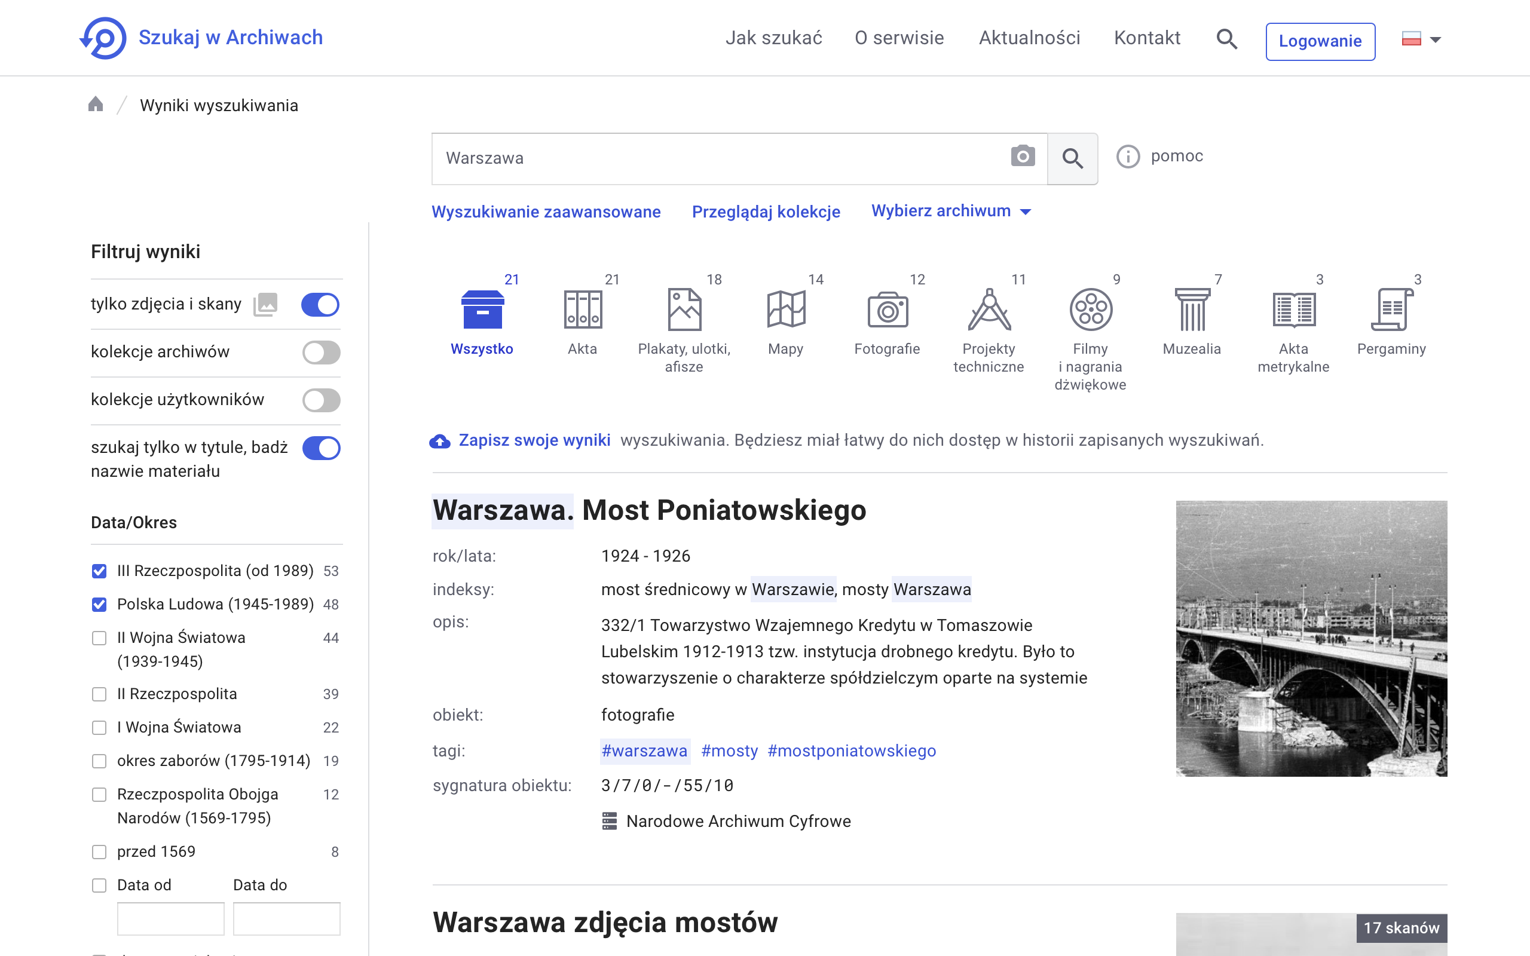This screenshot has height=956, width=1530.
Task: Check the 'II Wojna Światowa' filter checkbox
Action: [x=99, y=638]
